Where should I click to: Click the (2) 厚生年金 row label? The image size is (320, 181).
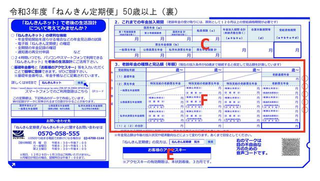[x=130, y=83]
